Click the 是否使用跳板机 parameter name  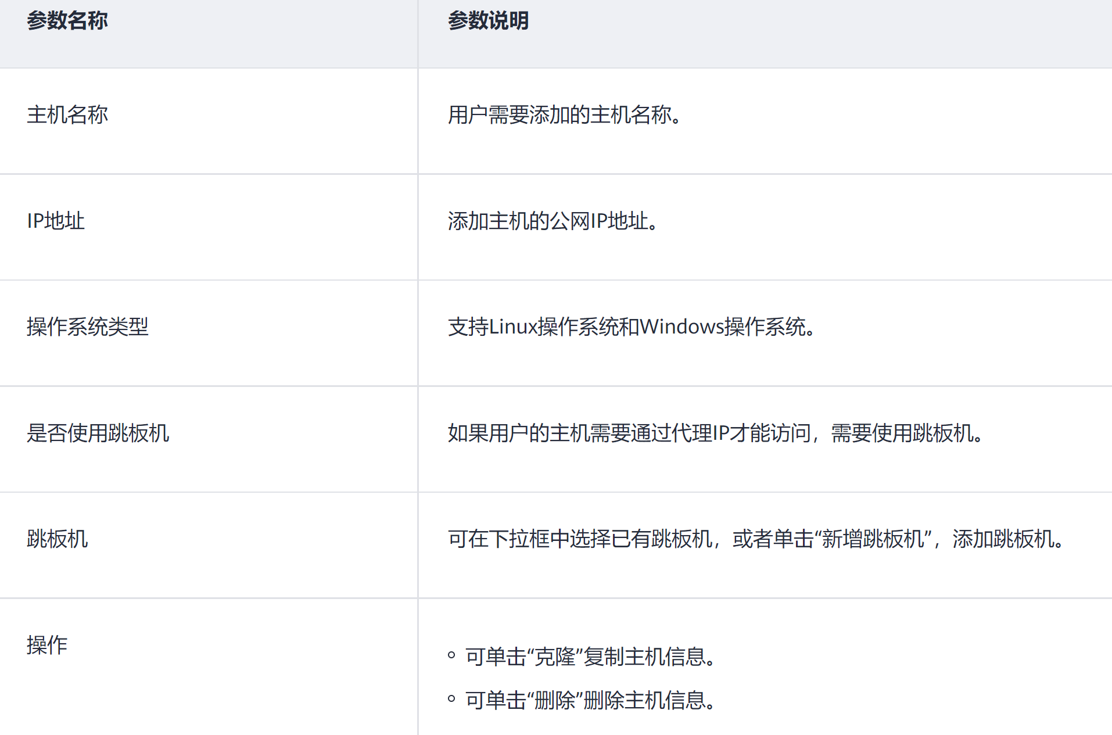[x=98, y=433]
